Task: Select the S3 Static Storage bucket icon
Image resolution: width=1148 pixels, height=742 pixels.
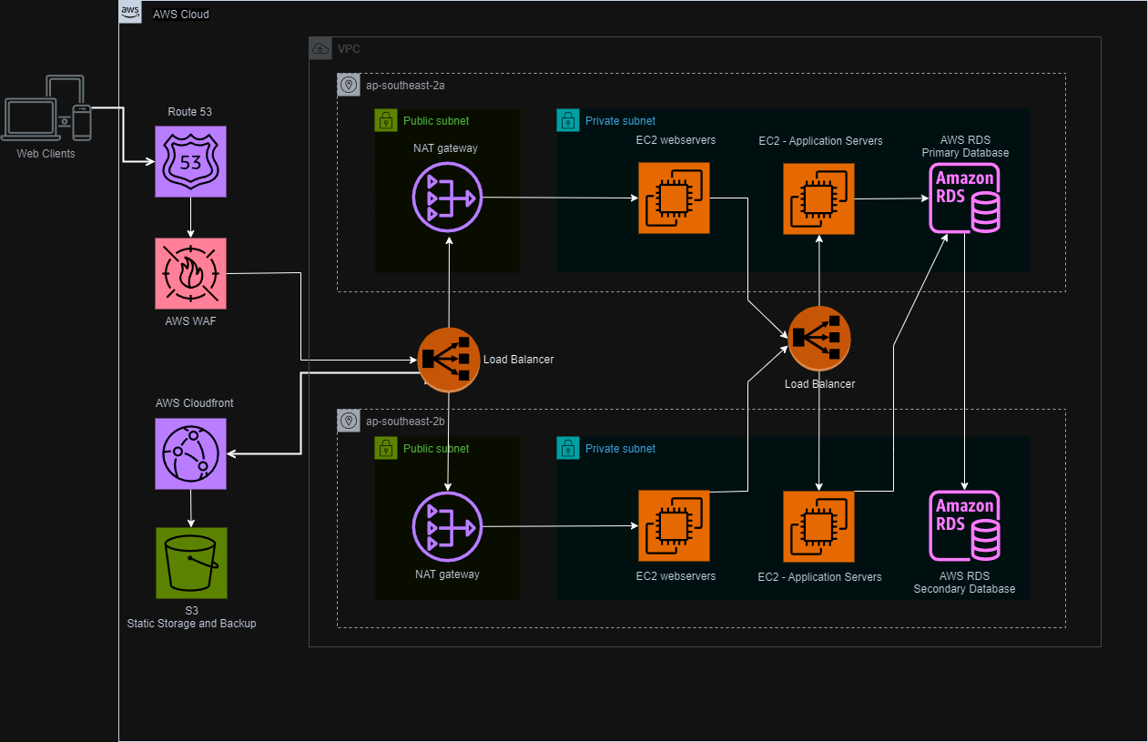Action: tap(190, 563)
